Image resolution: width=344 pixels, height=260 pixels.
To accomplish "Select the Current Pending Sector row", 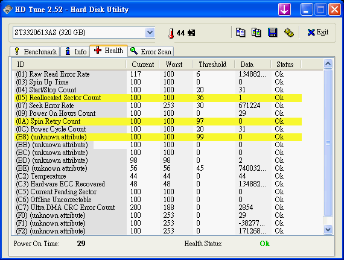I will pyautogui.click(x=158, y=192).
